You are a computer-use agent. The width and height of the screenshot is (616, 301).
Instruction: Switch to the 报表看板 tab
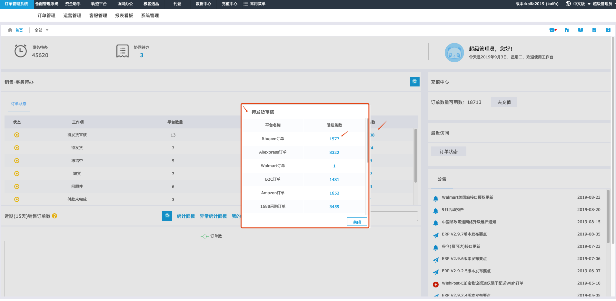(x=124, y=15)
